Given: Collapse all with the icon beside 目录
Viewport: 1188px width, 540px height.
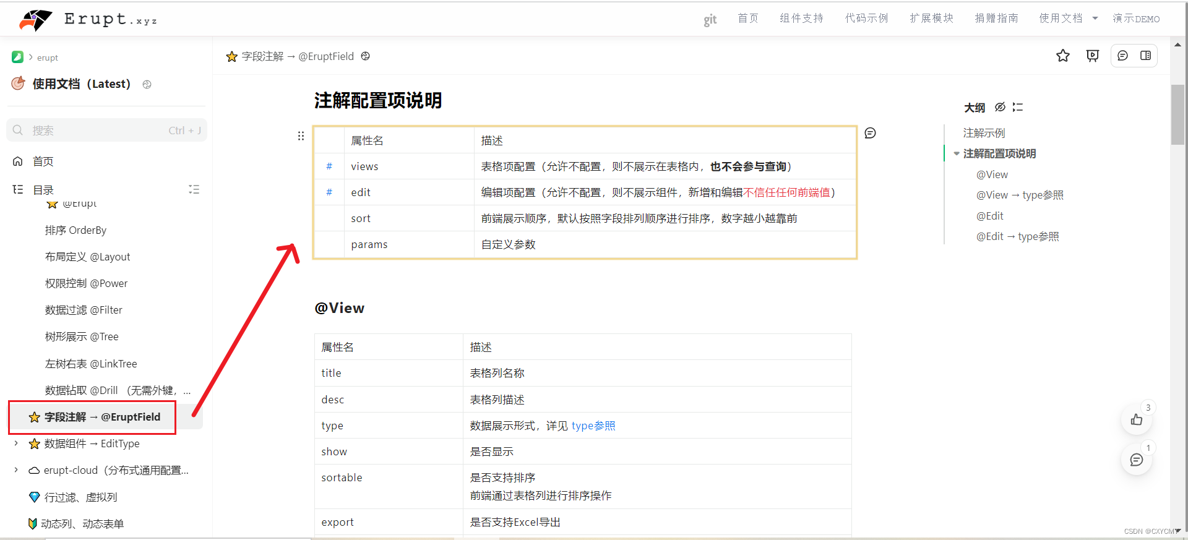Looking at the screenshot, I should (194, 189).
